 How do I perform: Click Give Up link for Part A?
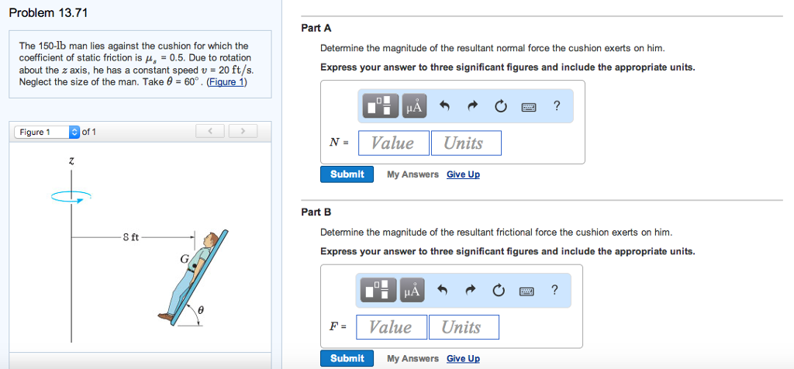click(x=463, y=174)
